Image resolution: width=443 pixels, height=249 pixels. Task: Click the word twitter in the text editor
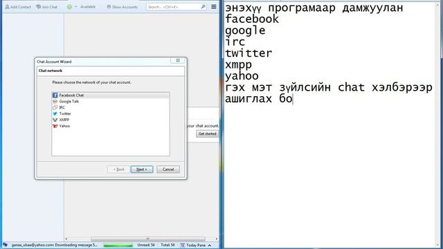(x=248, y=53)
